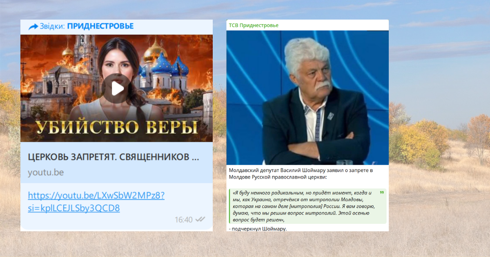Click the "УБИЙСТВО ВЕРЫ" caption on the thumbnail
490x257 pixels.
[116, 127]
